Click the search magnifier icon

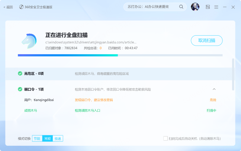click(x=181, y=7)
